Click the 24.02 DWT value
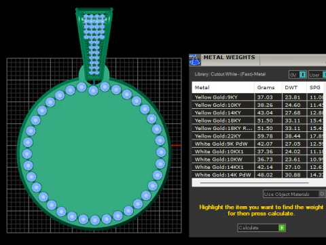326x245 pixels. [293, 152]
